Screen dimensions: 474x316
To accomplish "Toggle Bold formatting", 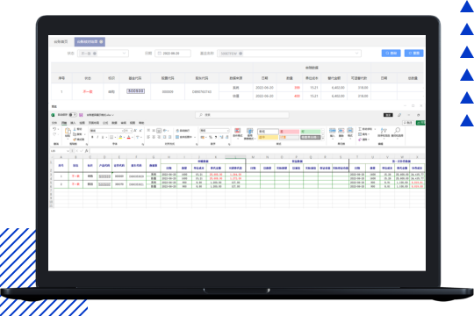I will [92, 137].
